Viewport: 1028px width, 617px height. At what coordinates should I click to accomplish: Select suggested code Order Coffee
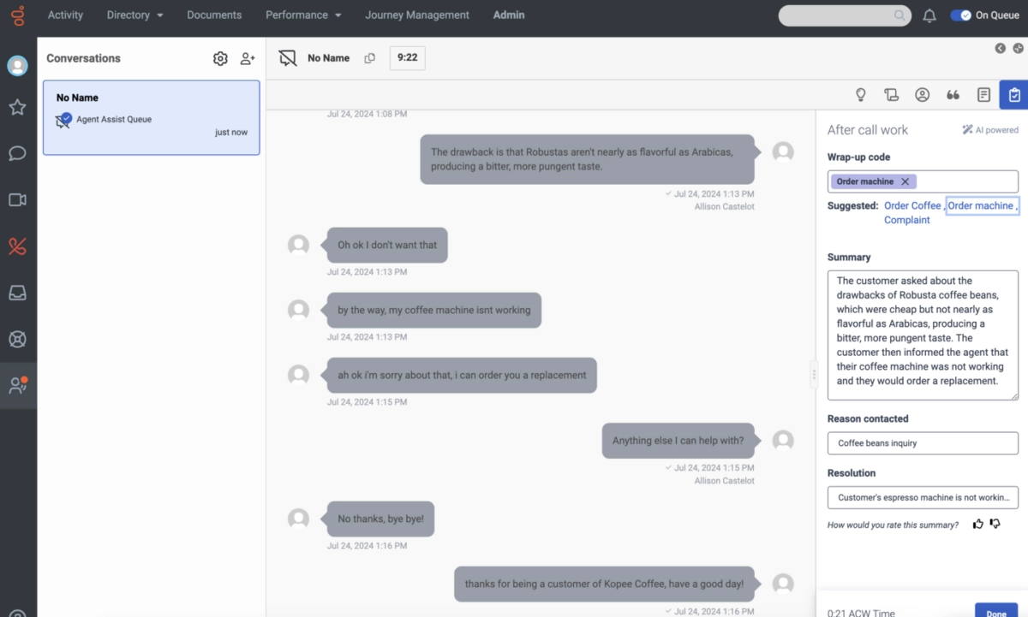point(912,205)
